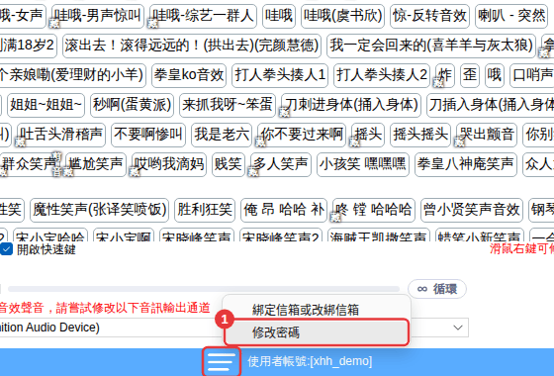554x376 pixels.
Task: Play the 歪 sound button
Action: (470, 75)
